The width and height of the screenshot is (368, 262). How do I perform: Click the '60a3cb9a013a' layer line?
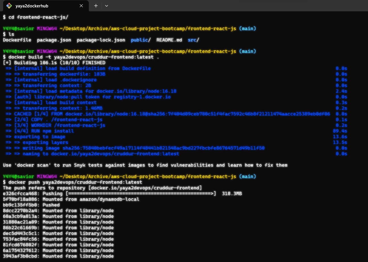(x=58, y=216)
